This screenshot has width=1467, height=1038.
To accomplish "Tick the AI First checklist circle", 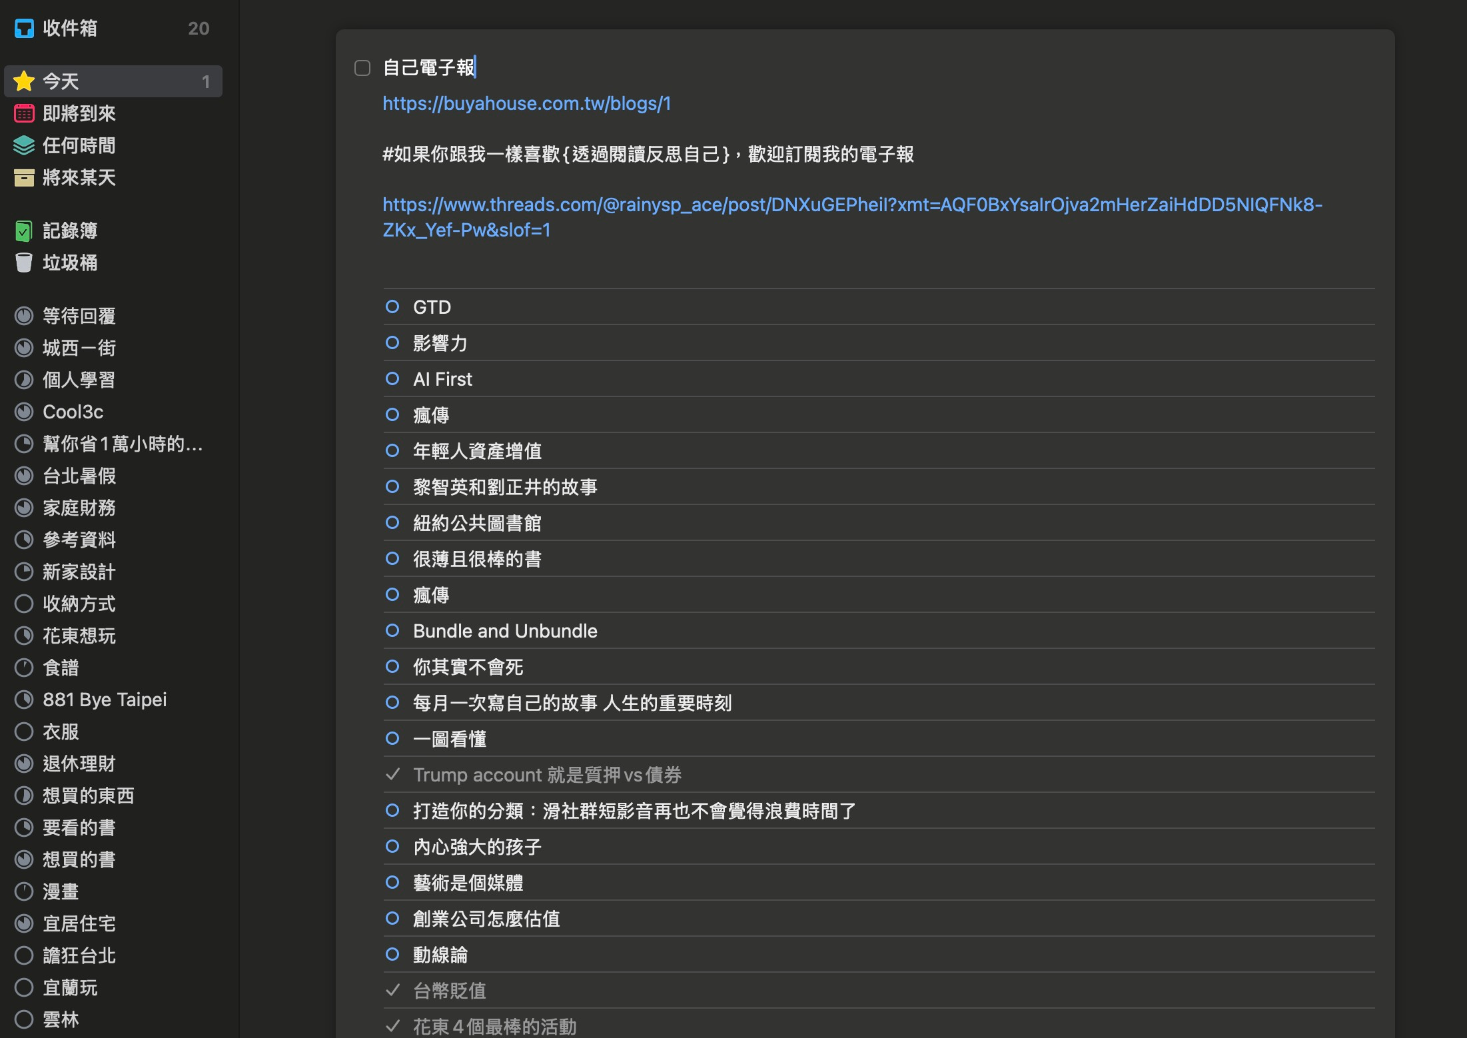I will [392, 378].
